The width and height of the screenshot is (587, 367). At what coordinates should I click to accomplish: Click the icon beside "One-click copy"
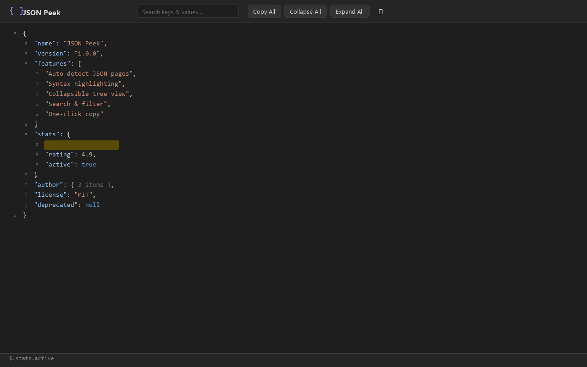[x=37, y=114]
